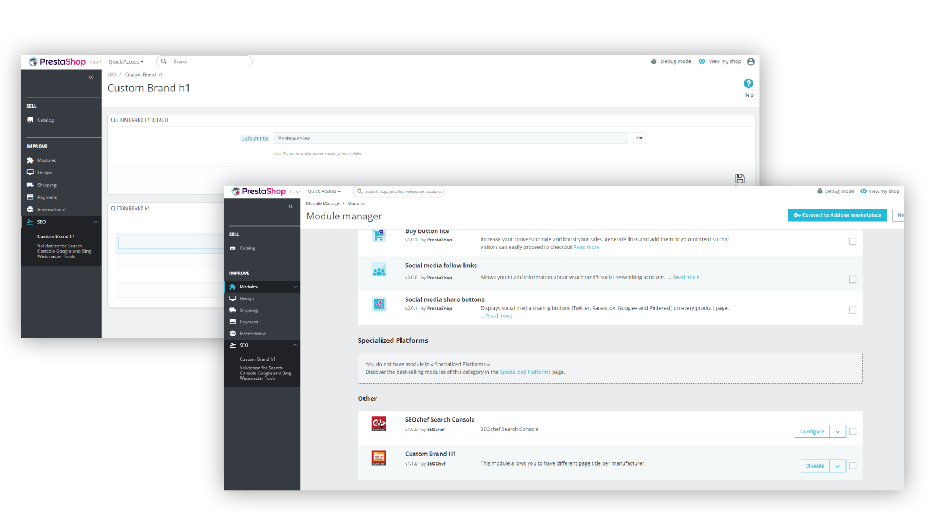Open the 'it' language dropdown for Default title
The image size is (928, 528).
638,139
